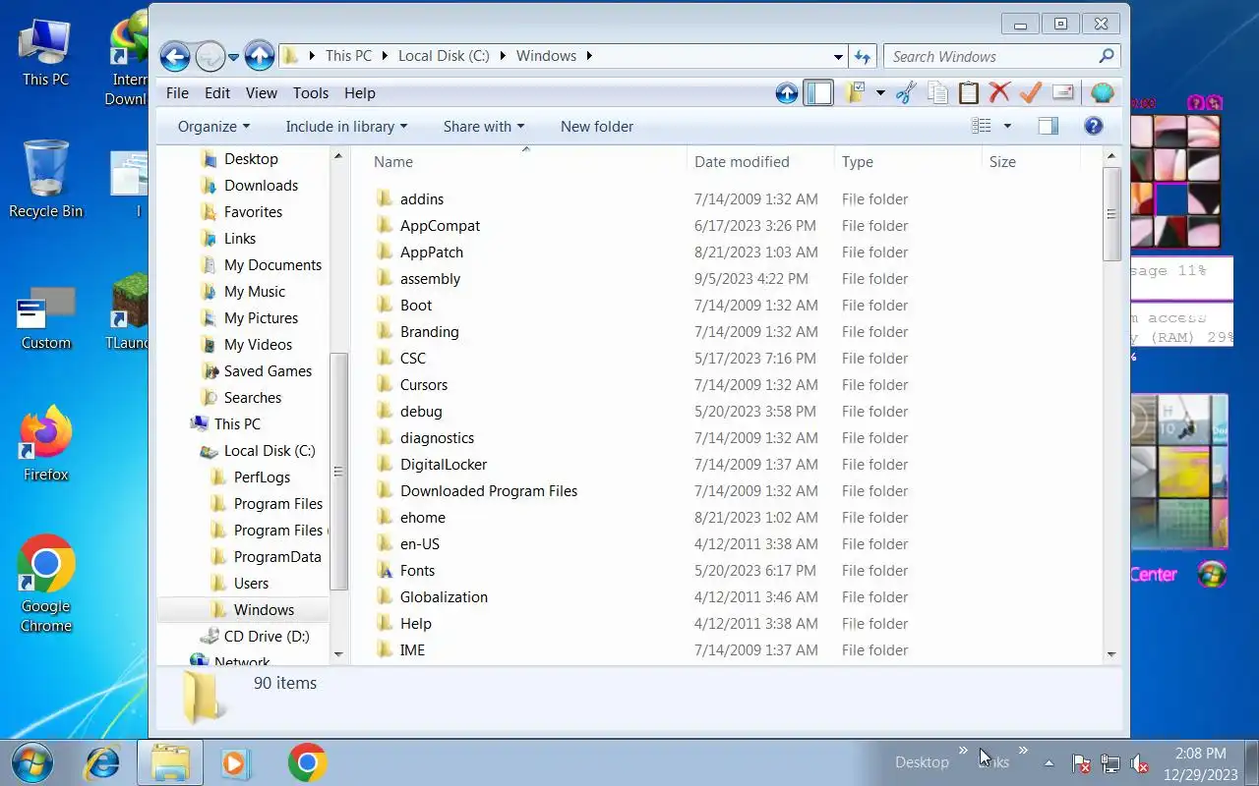Expand the arrow after This PC in breadcrumb

pos(386,56)
